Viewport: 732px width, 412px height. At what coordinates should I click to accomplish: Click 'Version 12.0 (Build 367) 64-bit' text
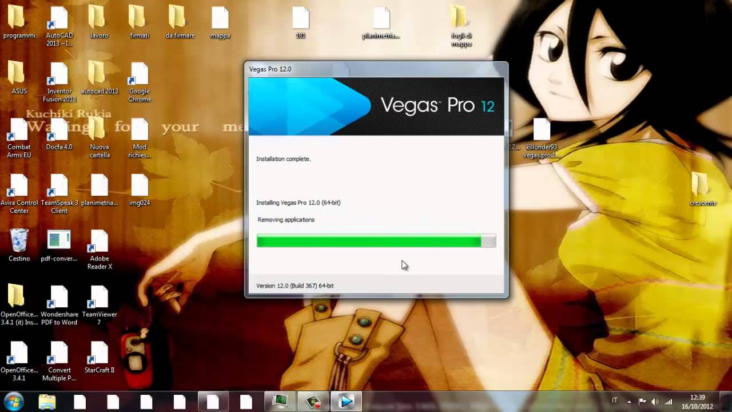click(295, 286)
